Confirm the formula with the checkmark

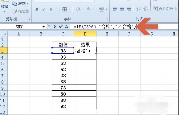coord(61,27)
